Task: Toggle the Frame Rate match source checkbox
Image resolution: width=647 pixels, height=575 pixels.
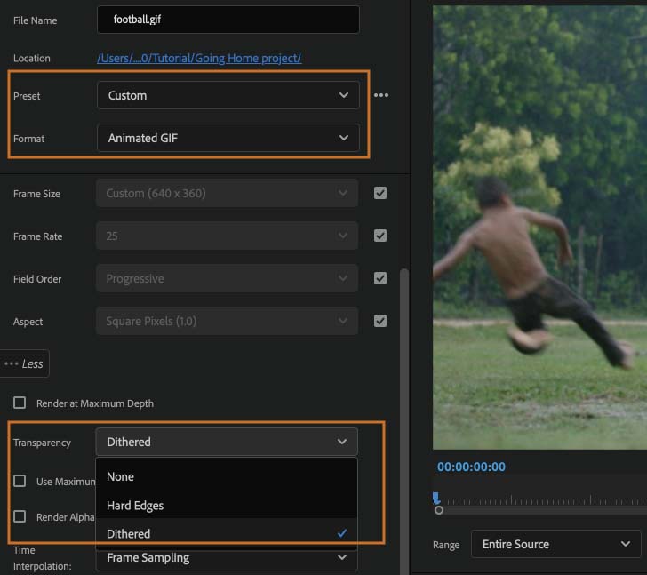Action: 380,236
